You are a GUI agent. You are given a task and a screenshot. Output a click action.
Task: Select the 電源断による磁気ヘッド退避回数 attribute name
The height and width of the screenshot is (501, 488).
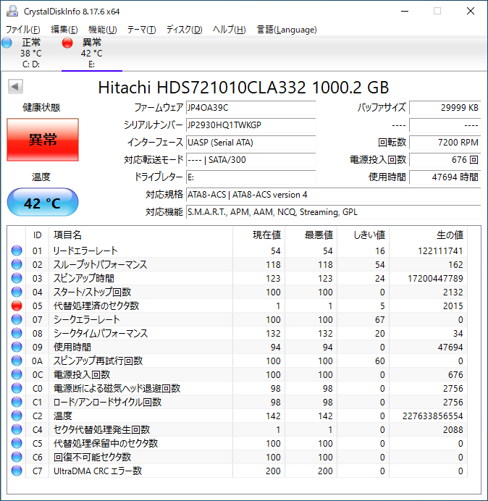(117, 388)
